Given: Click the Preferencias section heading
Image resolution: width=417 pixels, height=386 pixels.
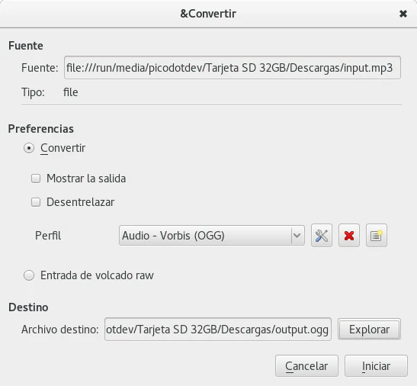Looking at the screenshot, I should [41, 129].
